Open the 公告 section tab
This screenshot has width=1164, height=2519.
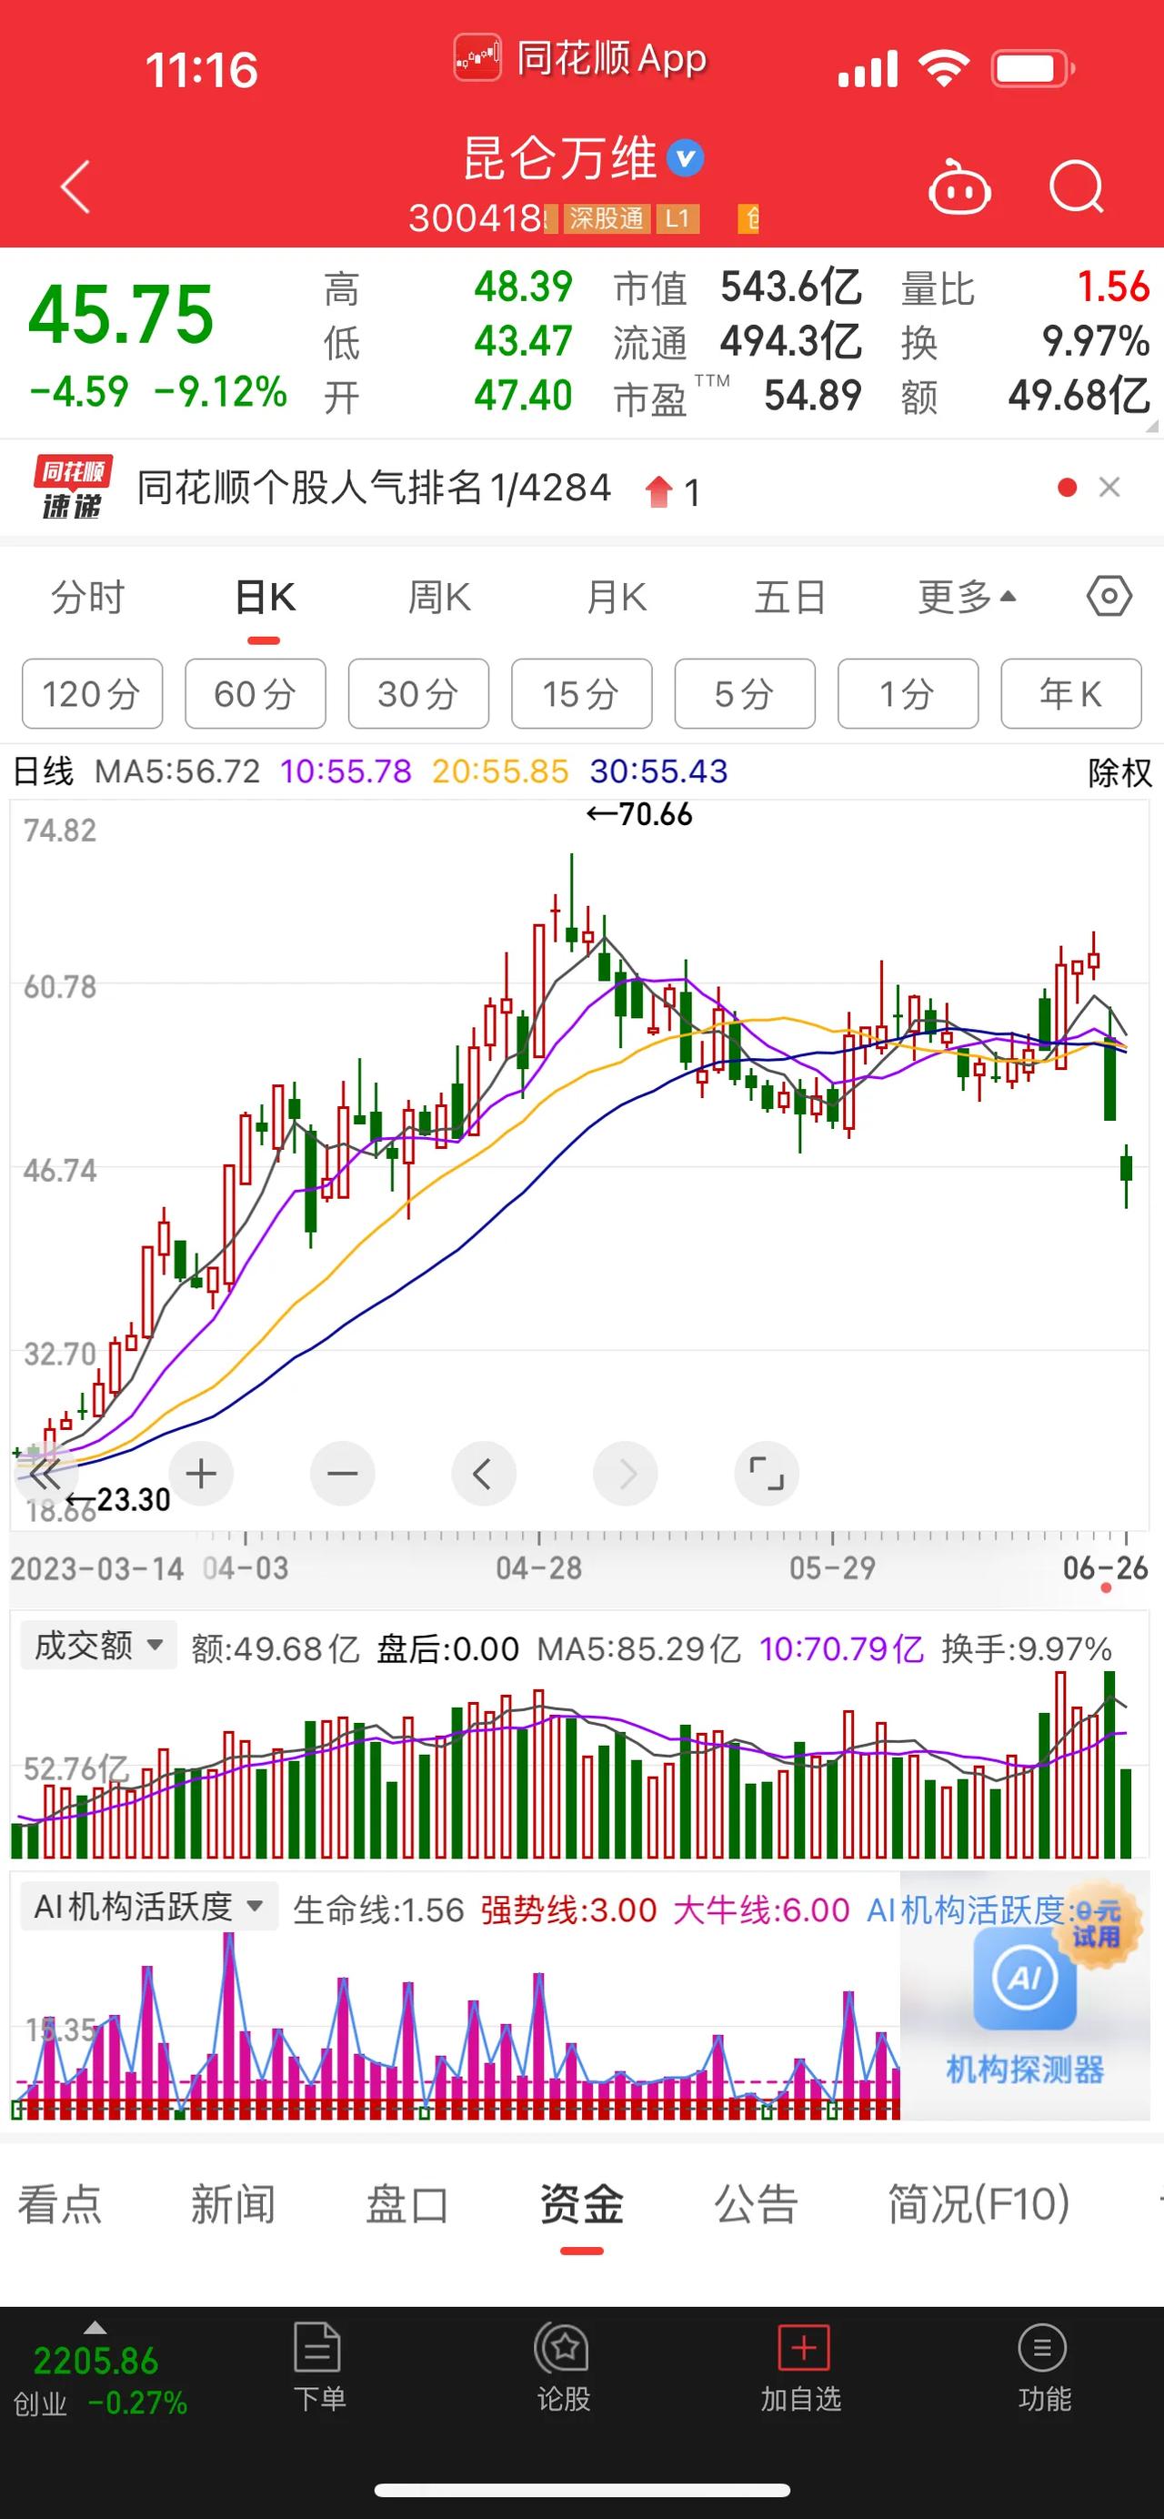tap(757, 2204)
